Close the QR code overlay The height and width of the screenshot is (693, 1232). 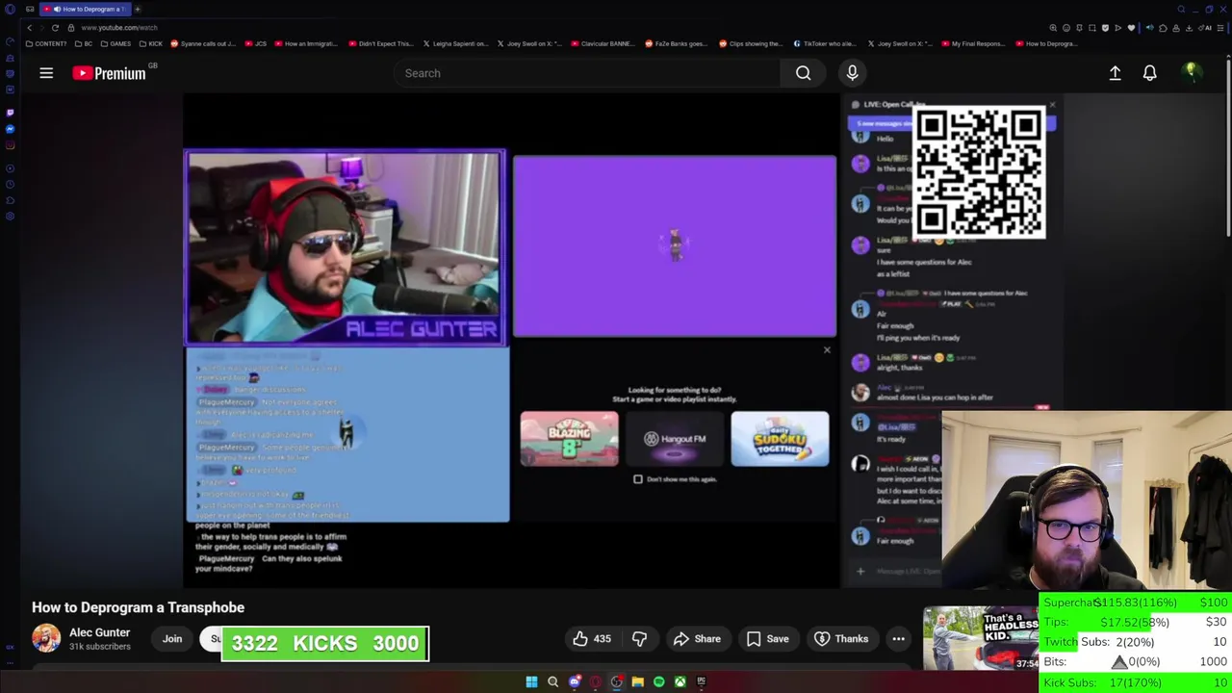(1052, 105)
